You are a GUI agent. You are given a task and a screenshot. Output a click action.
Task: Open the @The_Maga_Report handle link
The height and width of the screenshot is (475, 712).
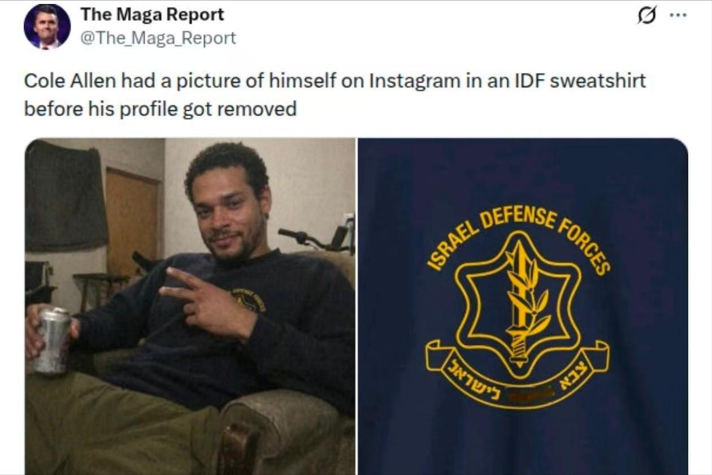tap(158, 38)
